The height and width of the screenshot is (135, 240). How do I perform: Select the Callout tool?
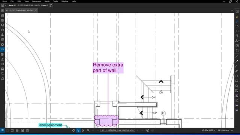click(237, 36)
